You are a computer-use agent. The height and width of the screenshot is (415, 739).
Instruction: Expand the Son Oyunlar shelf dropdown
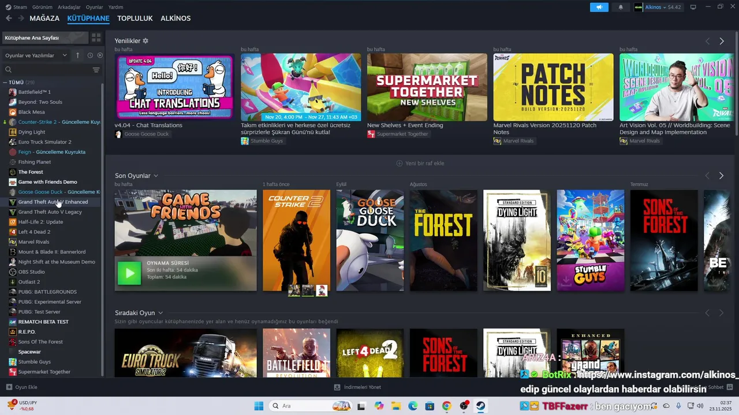tap(156, 176)
